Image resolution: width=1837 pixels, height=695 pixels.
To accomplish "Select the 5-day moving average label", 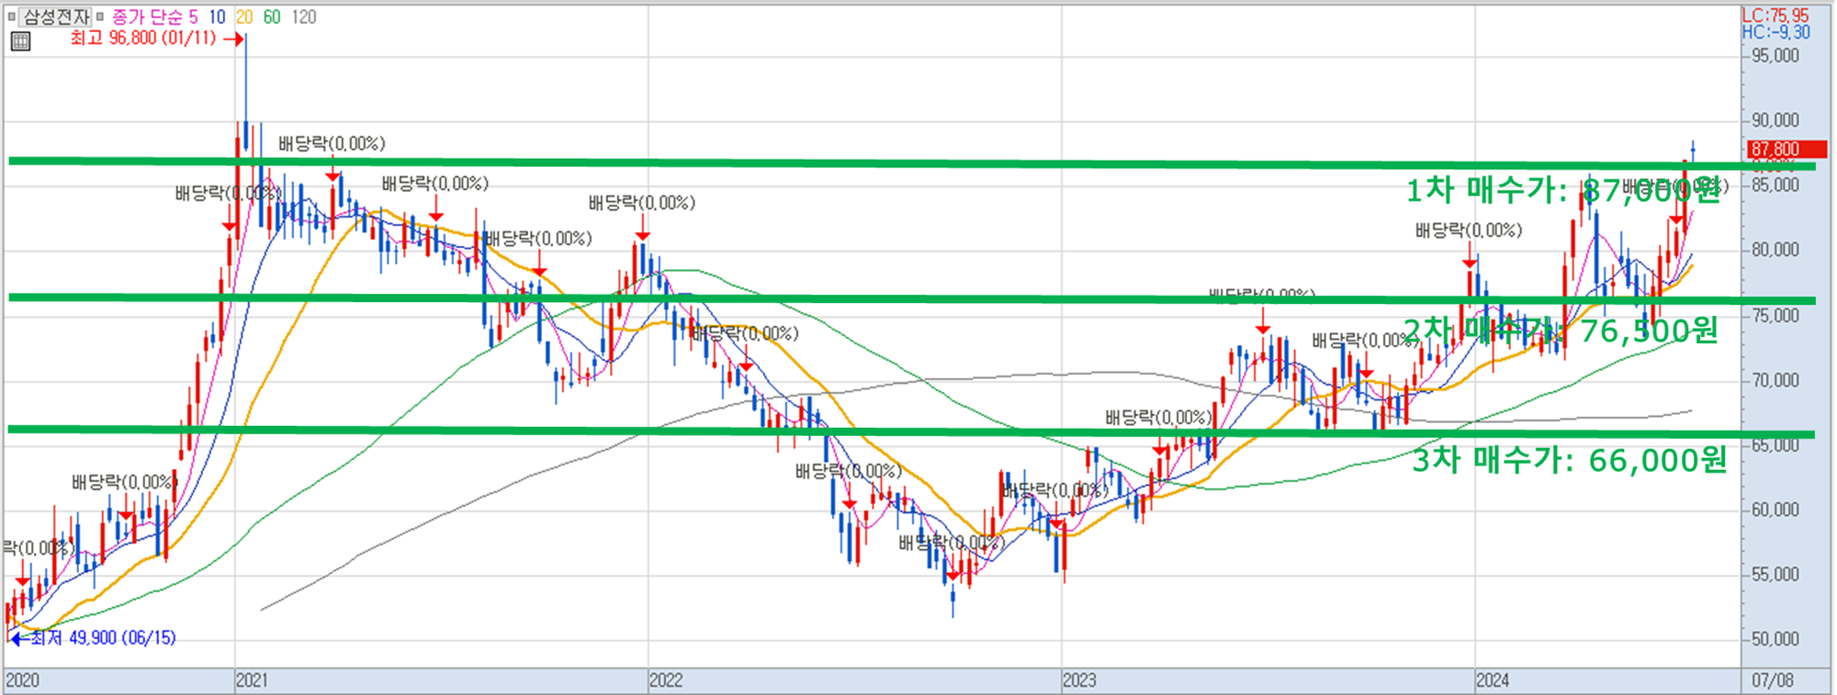I will 193,17.
